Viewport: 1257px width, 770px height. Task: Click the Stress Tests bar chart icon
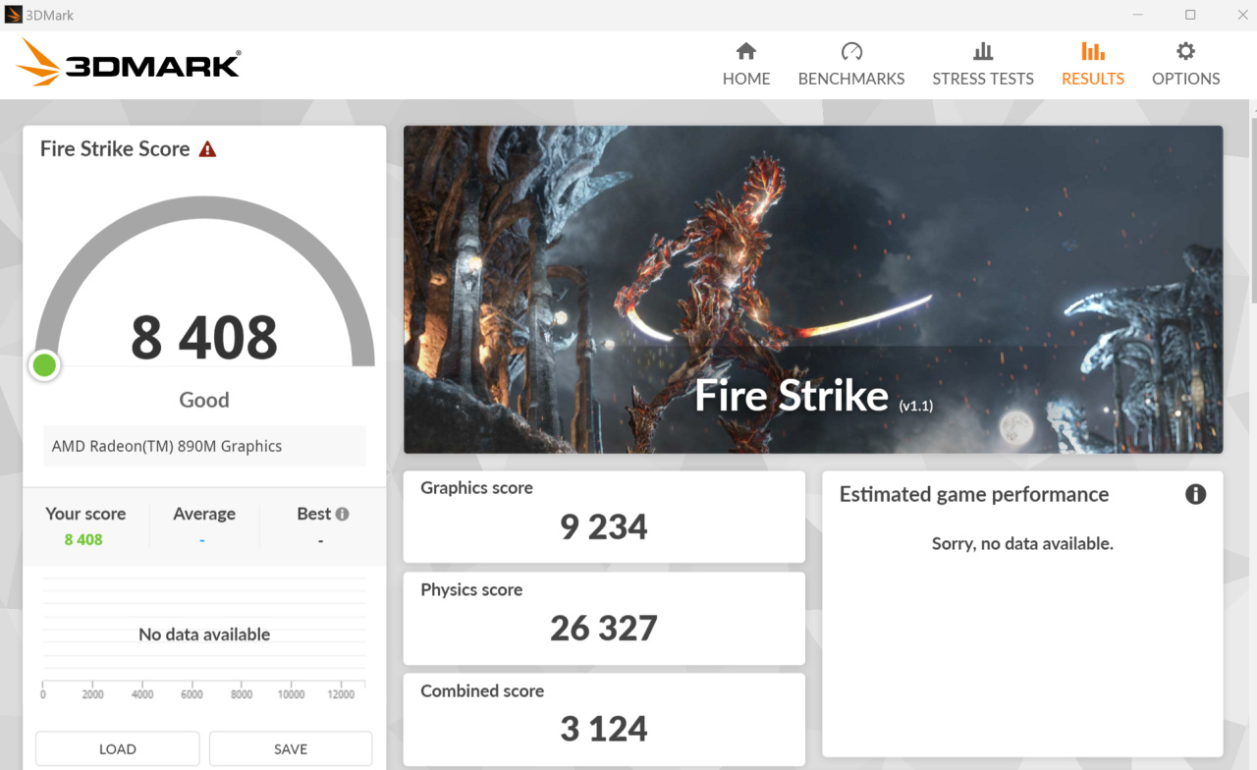[983, 51]
